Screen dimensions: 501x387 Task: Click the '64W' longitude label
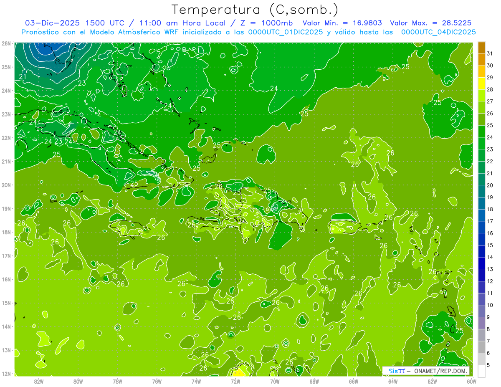tap(393, 381)
